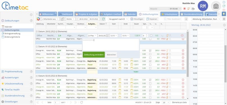227x105 pixels.
Task: Open help for the Zeitbuchungen section
Action: point(31,21)
